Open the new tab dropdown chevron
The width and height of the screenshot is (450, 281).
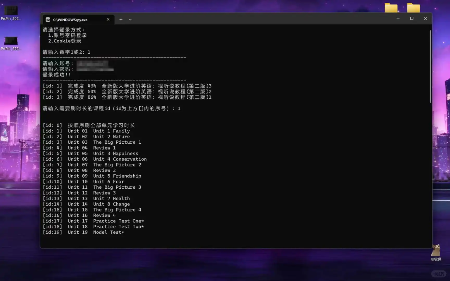tap(130, 20)
